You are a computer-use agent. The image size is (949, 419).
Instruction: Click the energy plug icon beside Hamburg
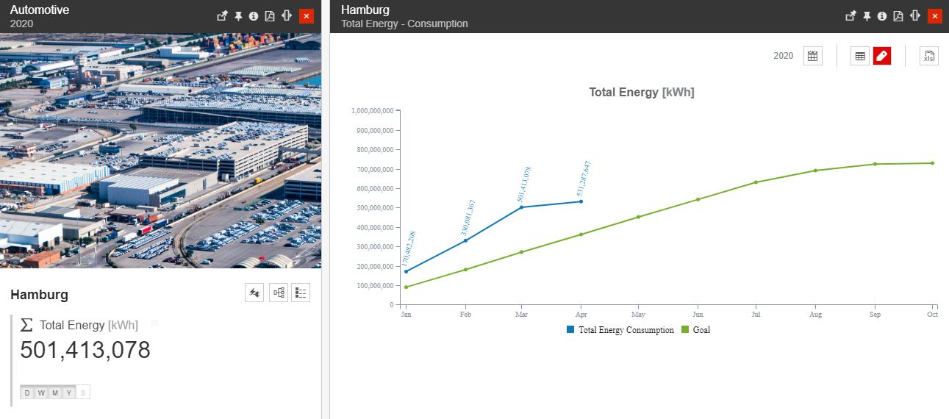coord(254,293)
